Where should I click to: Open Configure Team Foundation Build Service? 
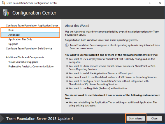point(29,48)
